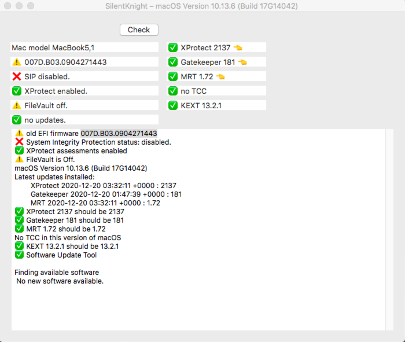
Task: Click the log pane vertical scrollbar
Action: pos(389,230)
